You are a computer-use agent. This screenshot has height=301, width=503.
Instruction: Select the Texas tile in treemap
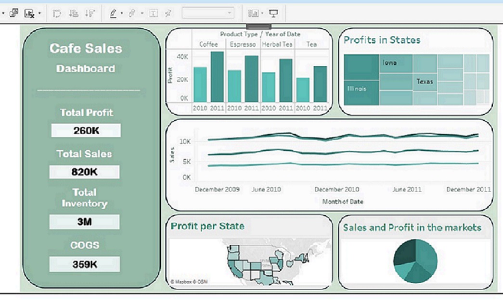click(x=425, y=82)
